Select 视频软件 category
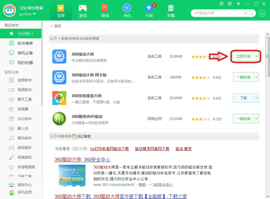 pyautogui.click(x=21, y=90)
